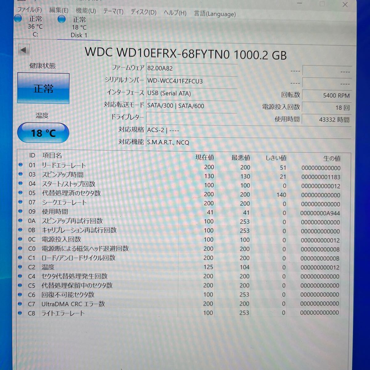Click the 5400 RPM rotation value
The height and width of the screenshot is (370, 370).
coord(327,95)
